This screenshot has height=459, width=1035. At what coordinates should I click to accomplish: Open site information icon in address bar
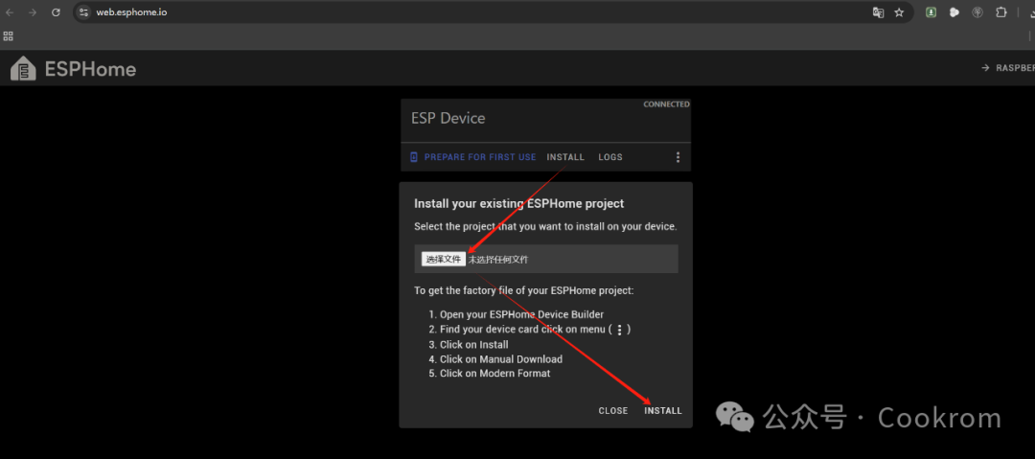coord(83,11)
